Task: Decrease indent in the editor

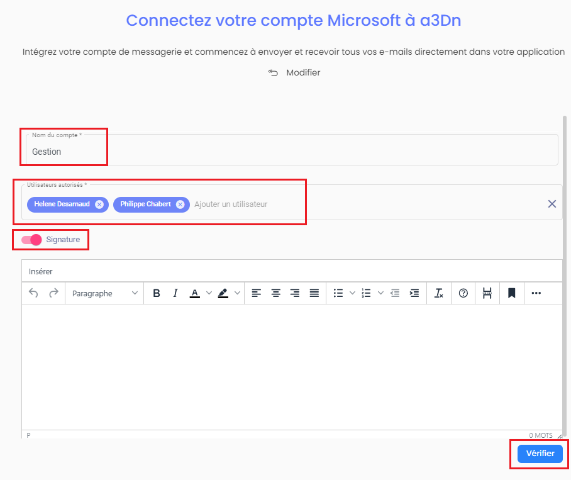Action: pos(395,293)
